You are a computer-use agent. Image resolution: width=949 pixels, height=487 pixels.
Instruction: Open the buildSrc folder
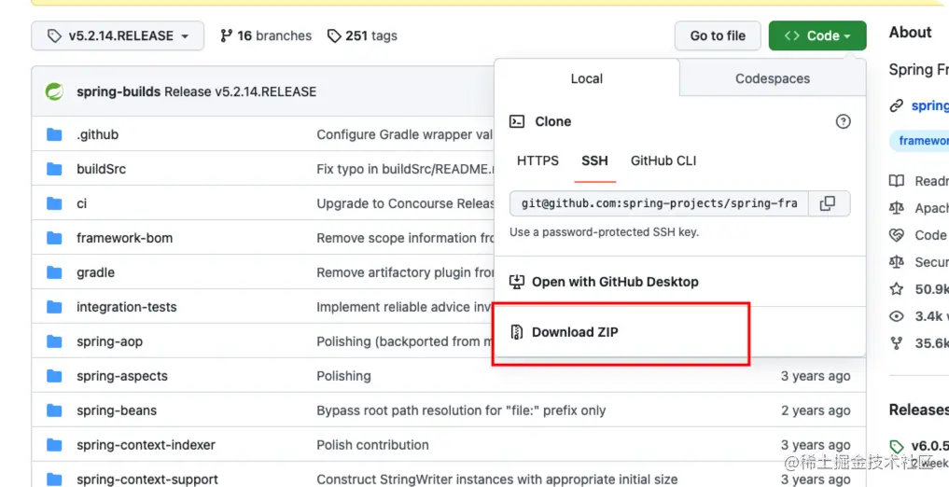coord(101,169)
